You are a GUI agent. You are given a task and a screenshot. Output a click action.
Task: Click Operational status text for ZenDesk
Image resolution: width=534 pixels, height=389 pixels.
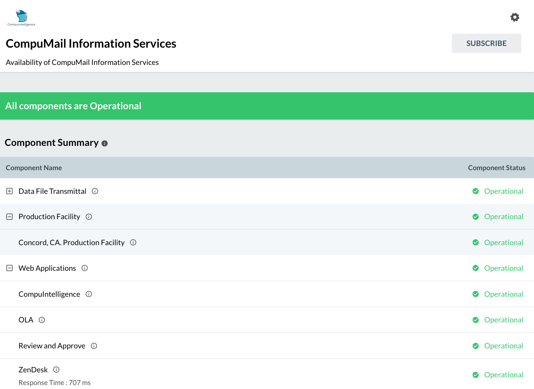coord(504,375)
